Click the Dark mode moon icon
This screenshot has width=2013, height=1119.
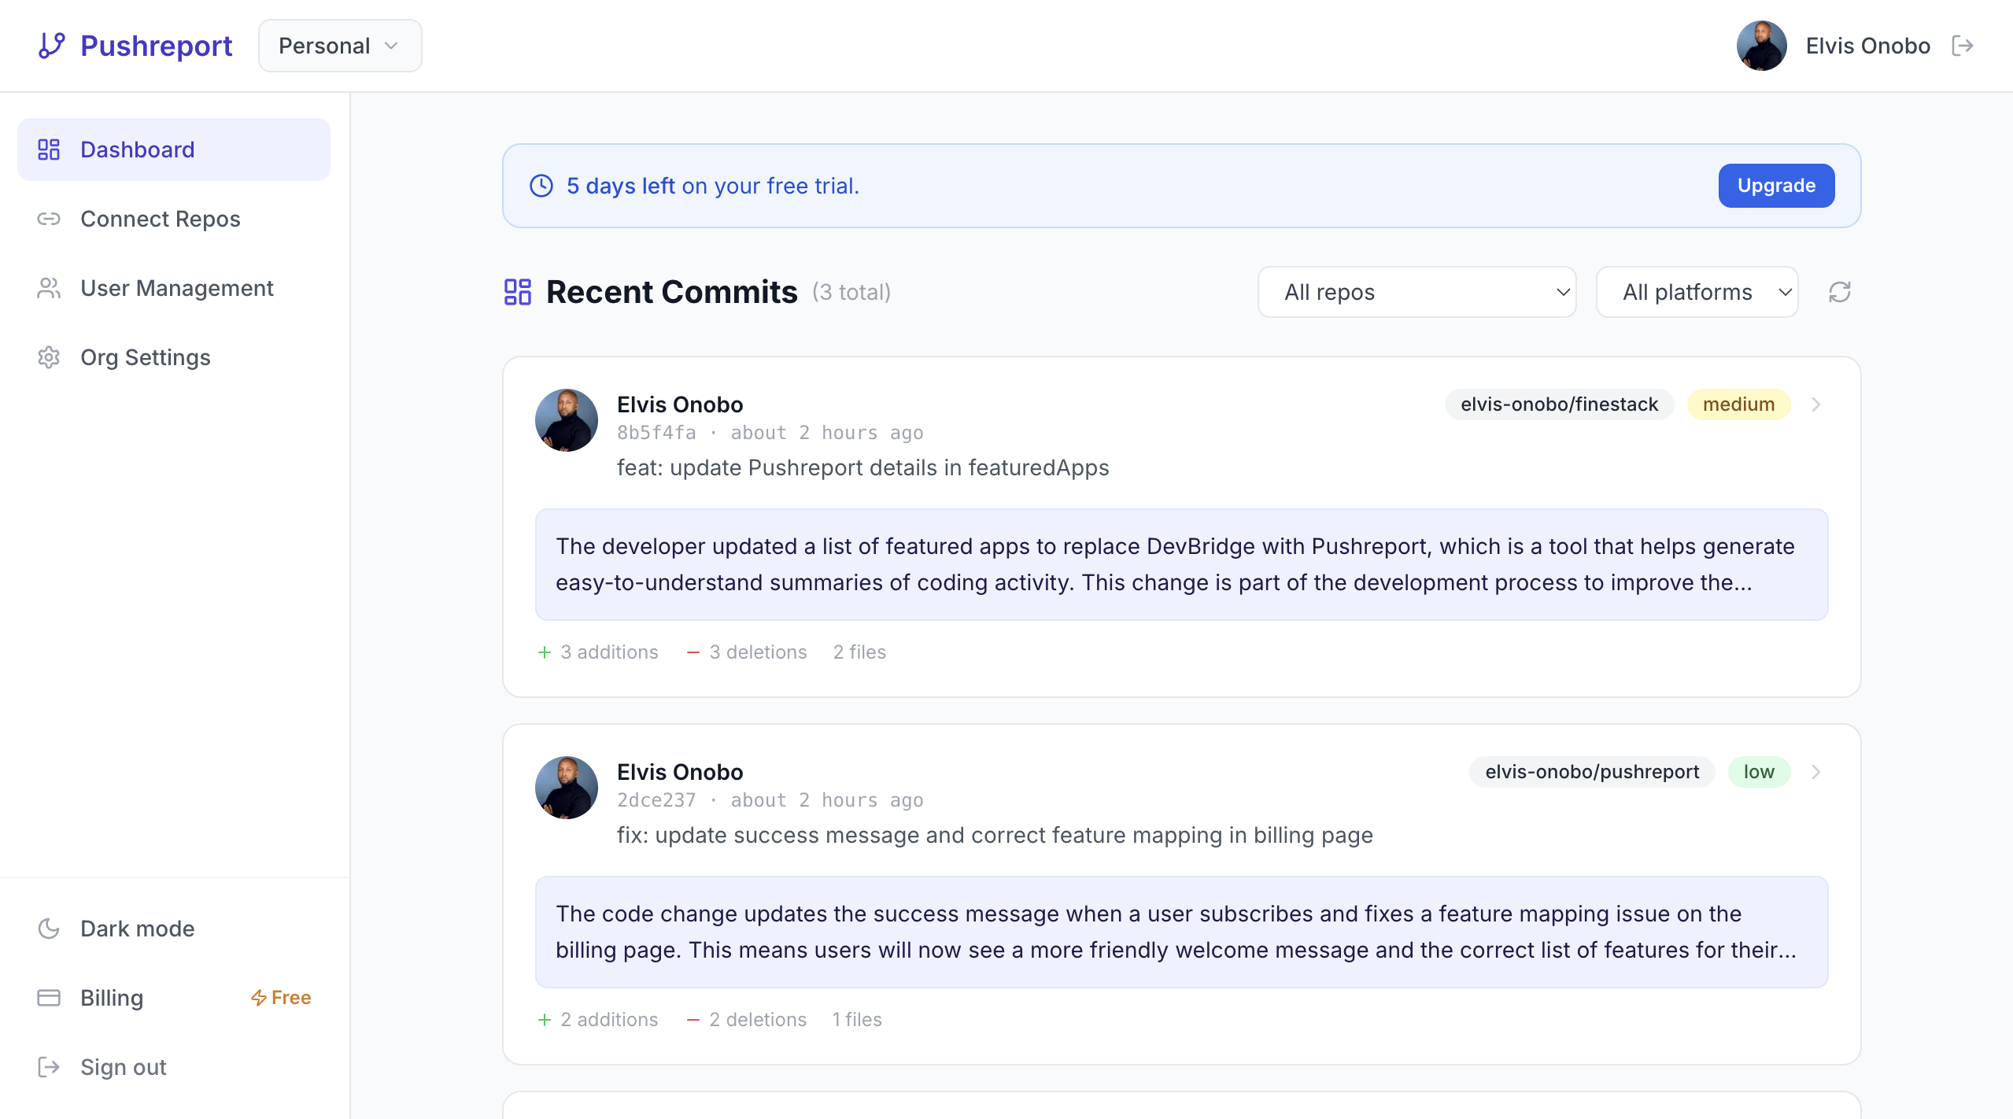coord(49,929)
